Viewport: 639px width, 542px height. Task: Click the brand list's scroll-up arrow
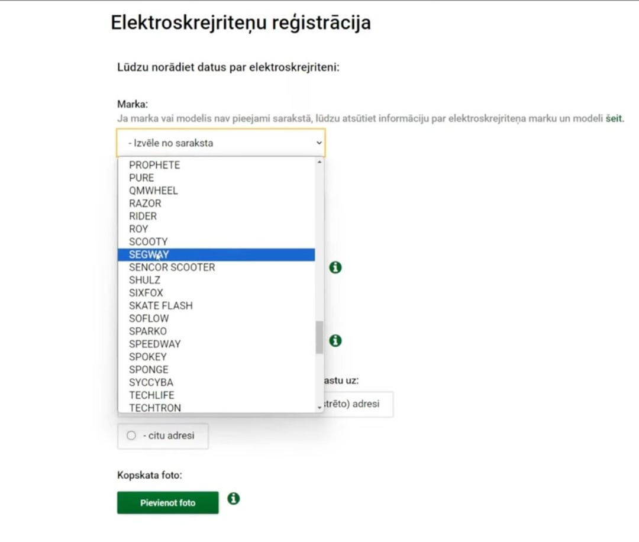coord(319,162)
